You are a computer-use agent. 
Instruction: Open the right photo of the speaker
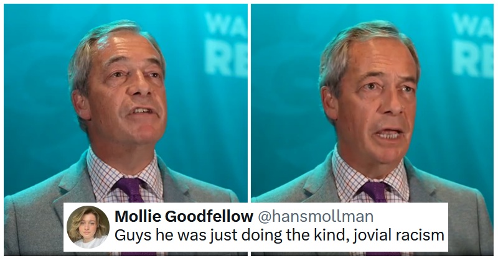click(374, 99)
